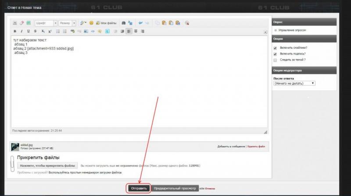Open the Шрифт font dropdown
The image size is (351, 196).
(46, 23)
